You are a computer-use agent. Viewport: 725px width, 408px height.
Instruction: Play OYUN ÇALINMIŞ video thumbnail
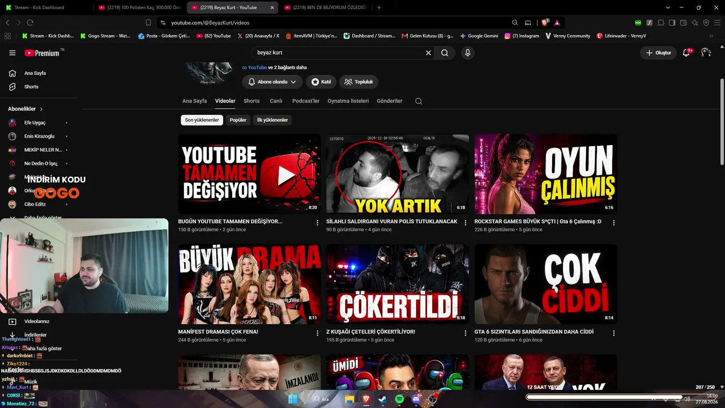point(545,174)
